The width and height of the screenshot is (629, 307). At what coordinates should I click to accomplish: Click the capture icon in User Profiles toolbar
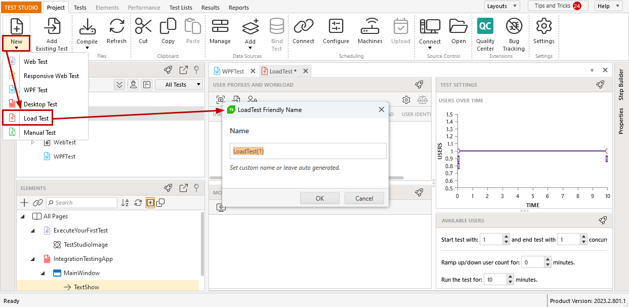pyautogui.click(x=220, y=100)
